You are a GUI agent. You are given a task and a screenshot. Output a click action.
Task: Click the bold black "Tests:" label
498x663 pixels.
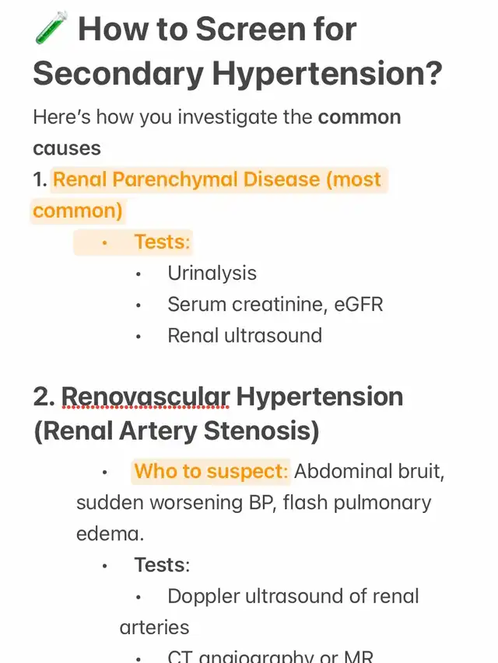[x=162, y=564]
